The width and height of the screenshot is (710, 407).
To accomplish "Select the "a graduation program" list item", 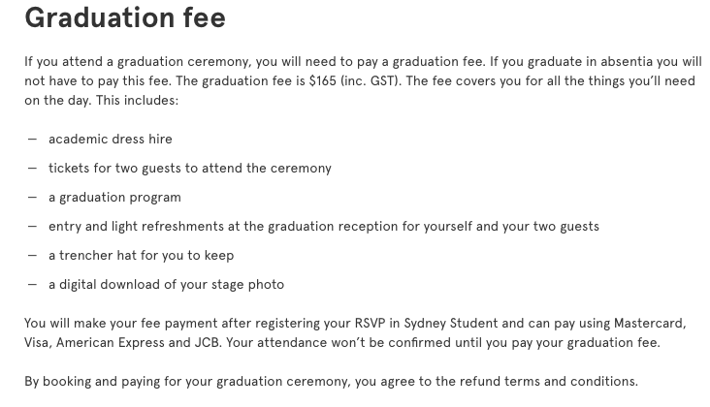I will [x=114, y=198].
